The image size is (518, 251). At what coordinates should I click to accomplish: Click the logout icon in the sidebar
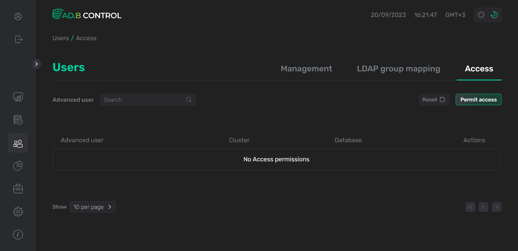click(x=18, y=39)
